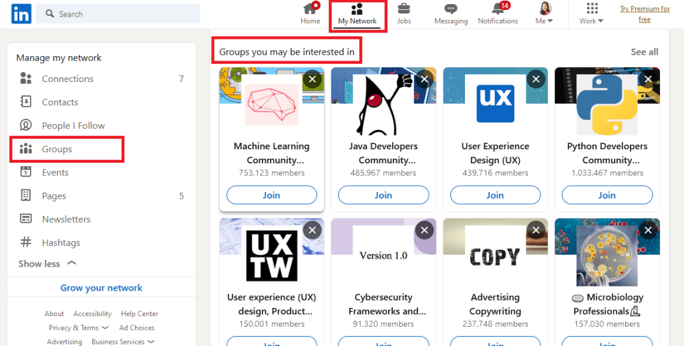Dismiss Java Developers Community card
This screenshot has height=346, width=684.
(x=424, y=79)
